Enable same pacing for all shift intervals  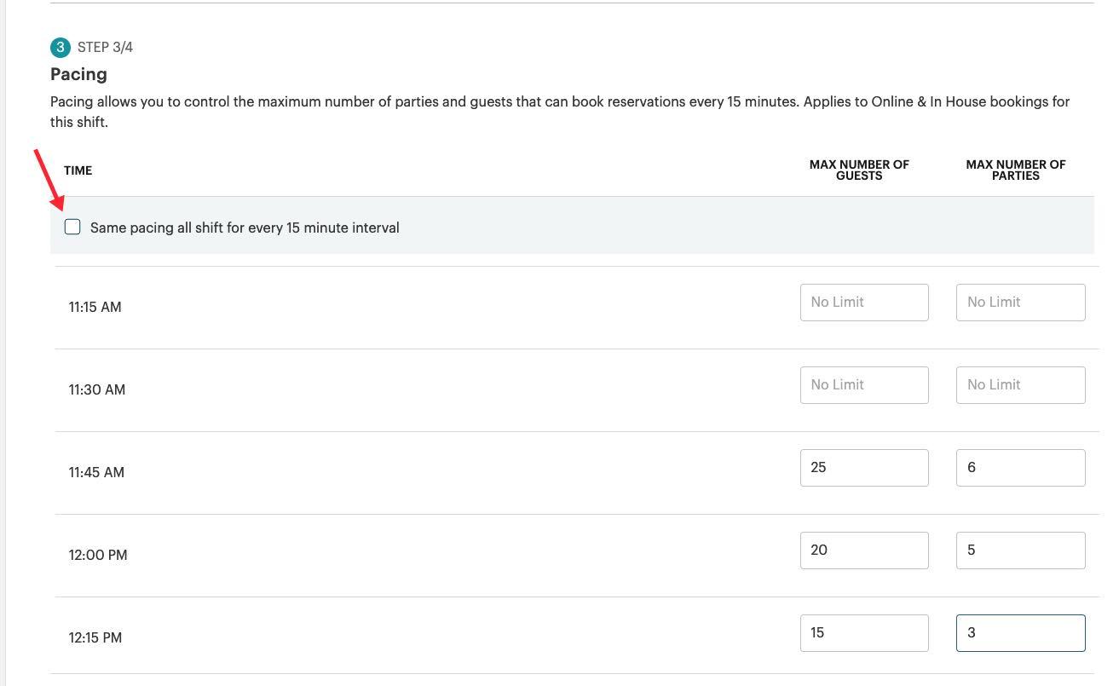[72, 227]
